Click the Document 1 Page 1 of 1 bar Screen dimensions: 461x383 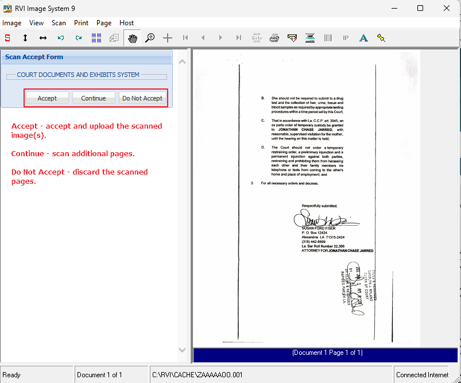pyautogui.click(x=326, y=355)
